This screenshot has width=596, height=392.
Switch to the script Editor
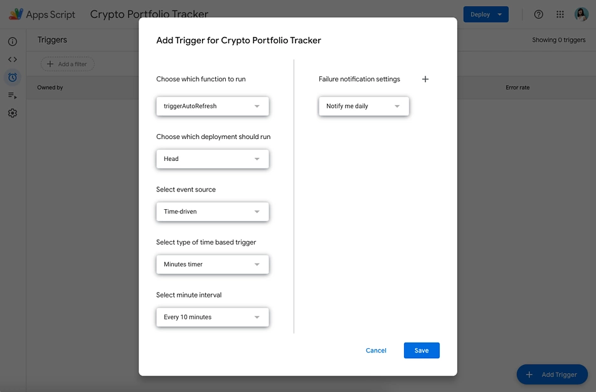tap(12, 59)
